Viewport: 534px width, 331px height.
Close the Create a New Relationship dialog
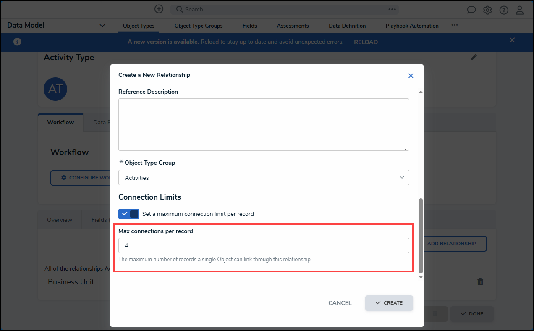(411, 76)
